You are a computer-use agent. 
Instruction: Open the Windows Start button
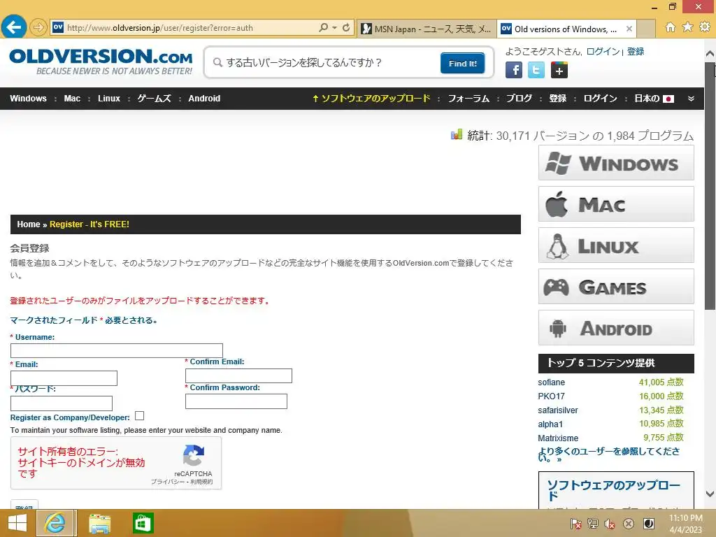coord(17,523)
